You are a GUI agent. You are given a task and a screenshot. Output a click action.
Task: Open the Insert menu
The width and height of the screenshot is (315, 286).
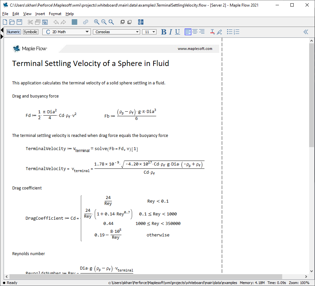(40, 14)
